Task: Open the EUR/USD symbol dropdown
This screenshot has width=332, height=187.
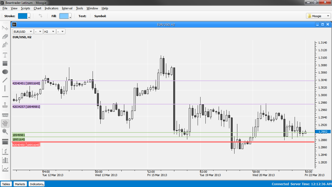Action: [x=23, y=31]
